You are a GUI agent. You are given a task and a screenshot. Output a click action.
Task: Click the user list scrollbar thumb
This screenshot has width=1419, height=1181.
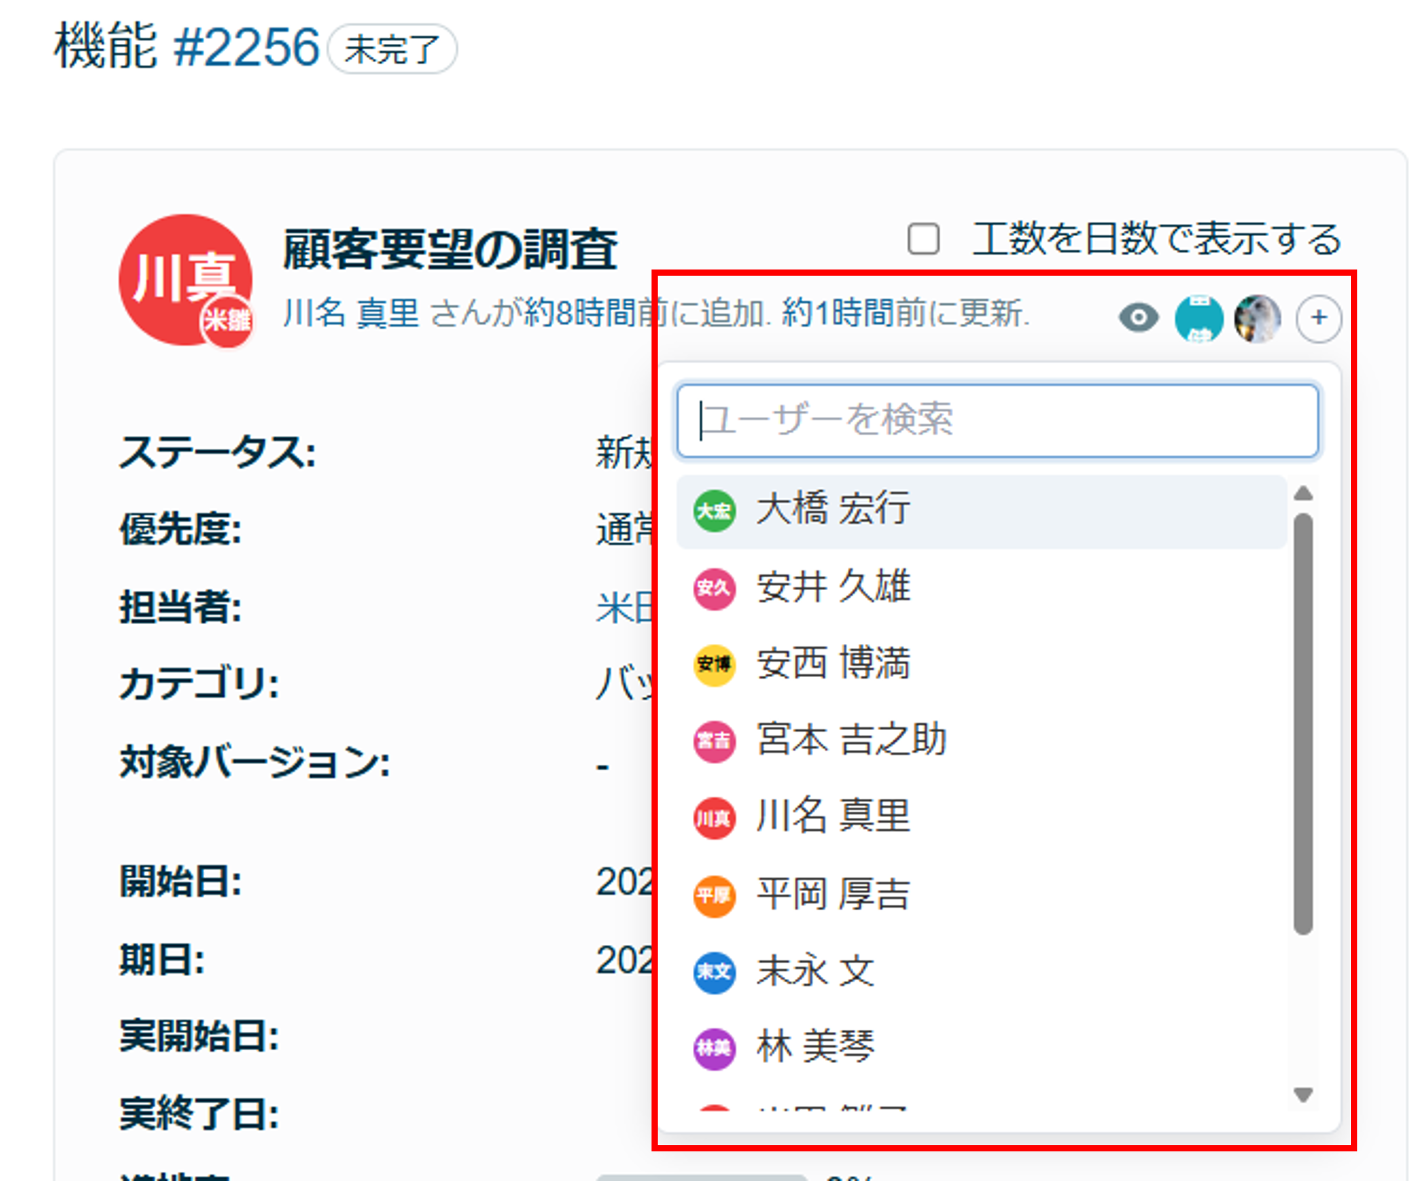click(x=1303, y=723)
